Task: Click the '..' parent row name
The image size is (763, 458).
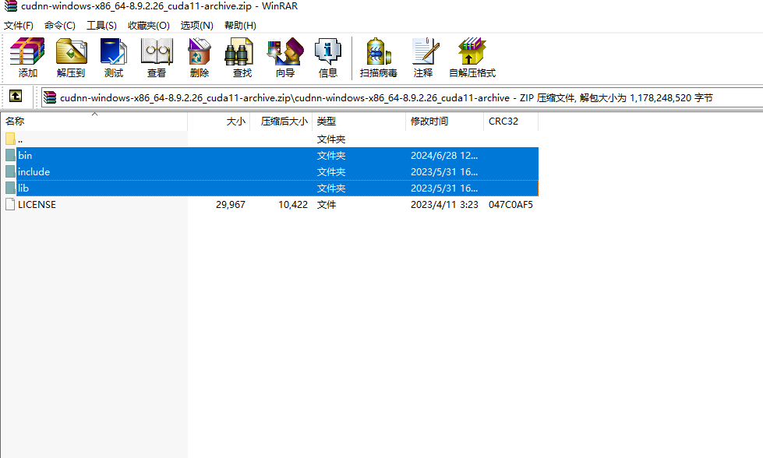Action: (x=20, y=139)
